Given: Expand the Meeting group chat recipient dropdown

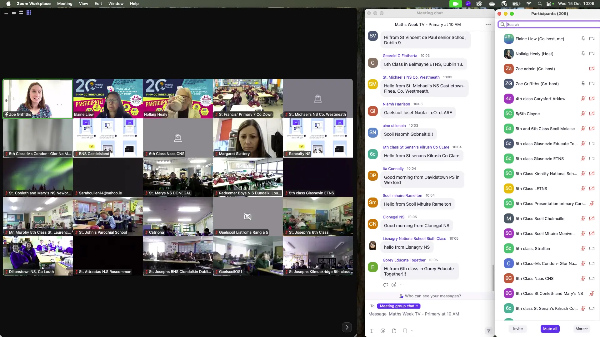Looking at the screenshot, I should pos(398,306).
